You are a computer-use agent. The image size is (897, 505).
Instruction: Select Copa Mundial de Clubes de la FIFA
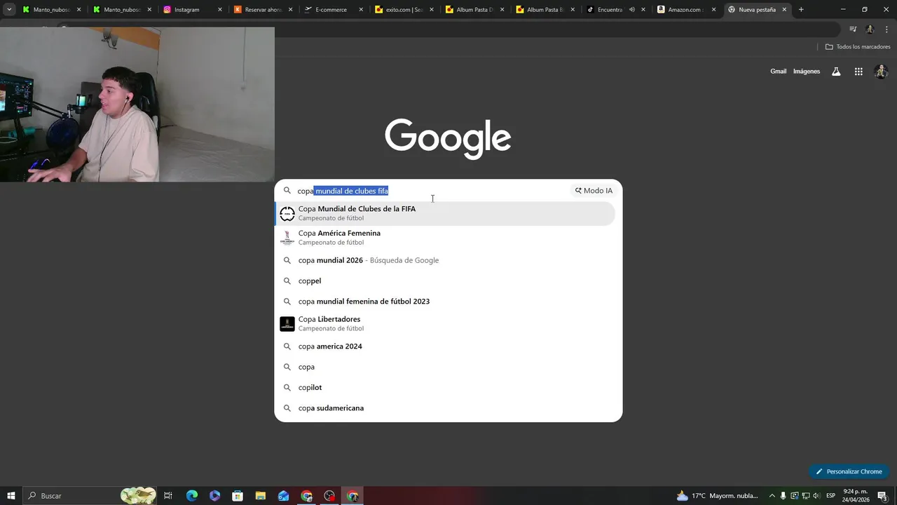[x=445, y=213]
